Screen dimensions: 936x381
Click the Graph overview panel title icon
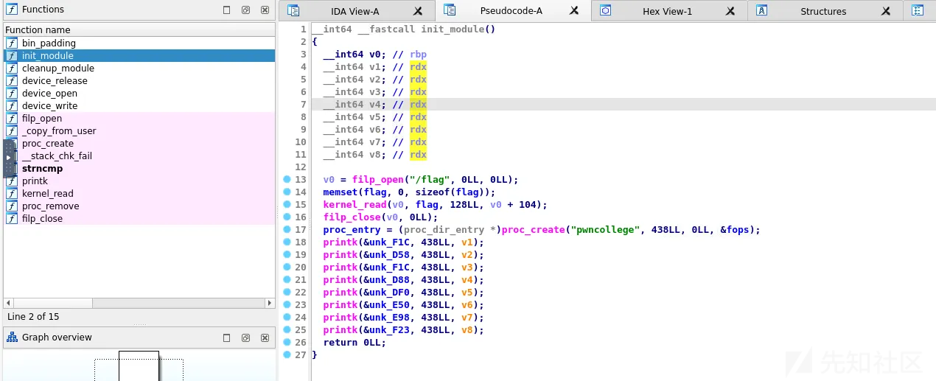pyautogui.click(x=12, y=338)
